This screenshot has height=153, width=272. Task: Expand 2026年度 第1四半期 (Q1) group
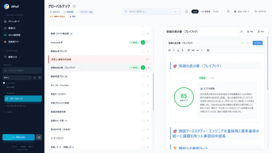click(15, 106)
